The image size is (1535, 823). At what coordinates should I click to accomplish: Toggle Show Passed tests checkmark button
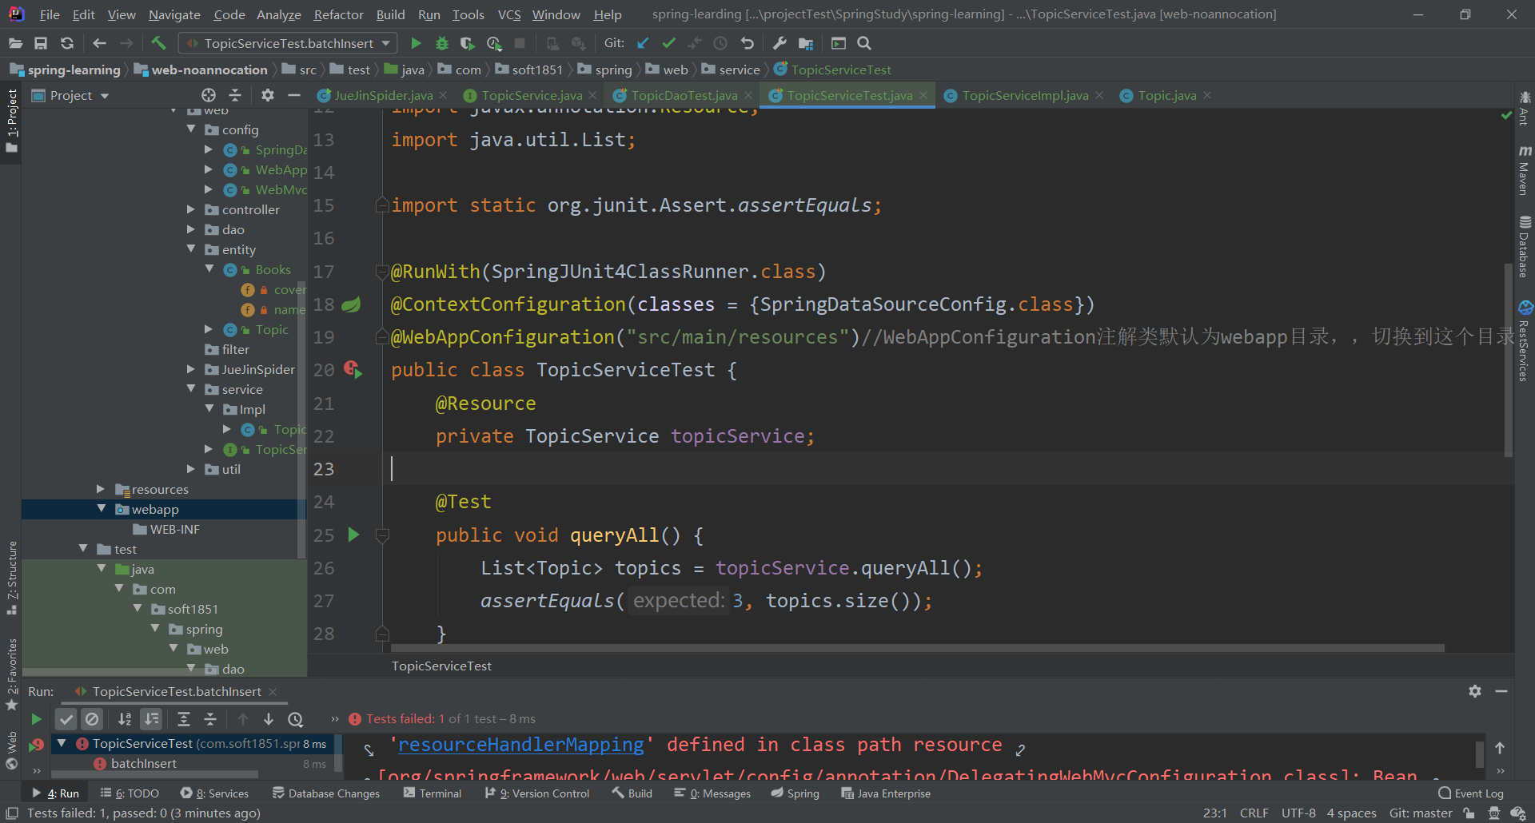pos(66,719)
